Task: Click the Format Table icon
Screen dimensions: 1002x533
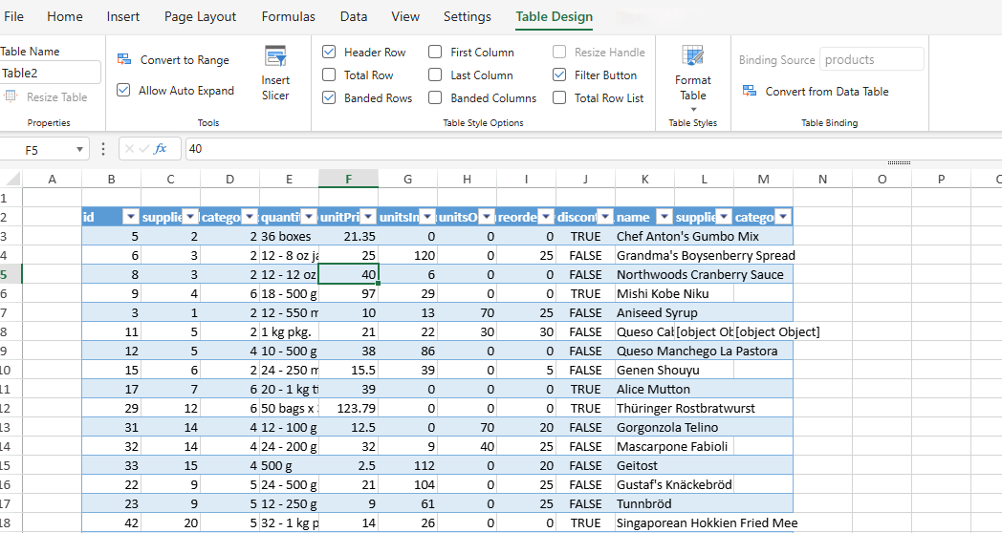Action: [x=693, y=56]
